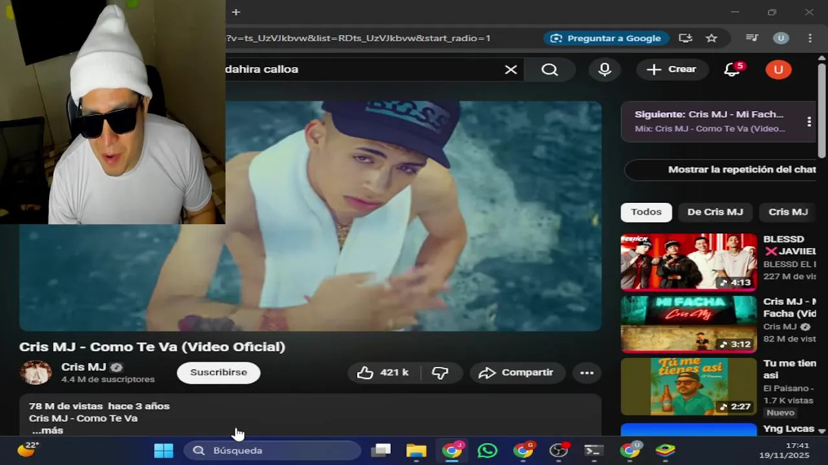Open next video Cris MJ - Mi Facha
Viewport: 828px width, 465px height.
[709, 114]
